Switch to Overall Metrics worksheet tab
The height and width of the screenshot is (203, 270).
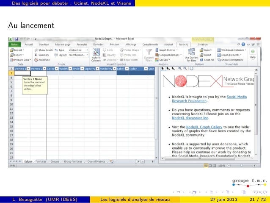point(96,161)
